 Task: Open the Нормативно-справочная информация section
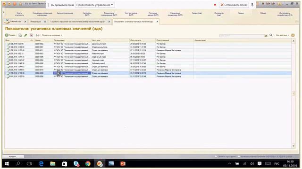pos(42,14)
